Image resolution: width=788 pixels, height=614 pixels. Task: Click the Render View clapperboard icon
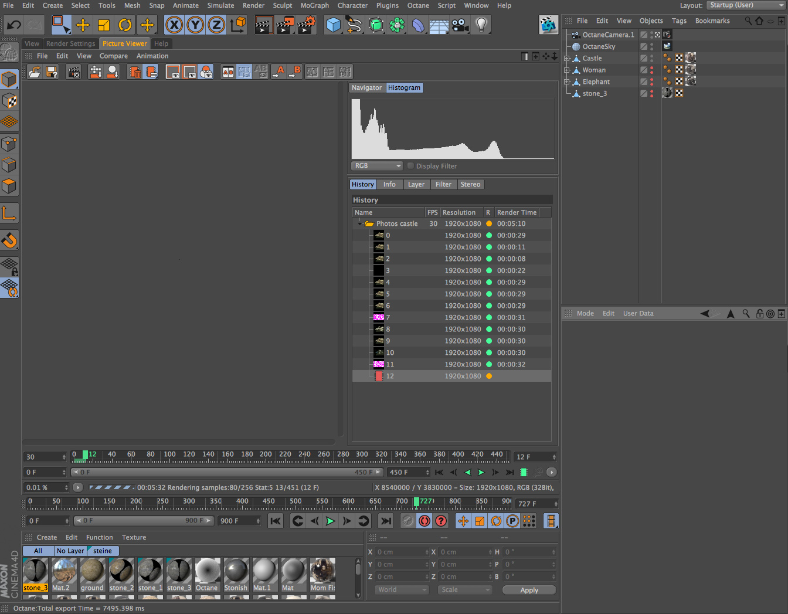click(264, 25)
